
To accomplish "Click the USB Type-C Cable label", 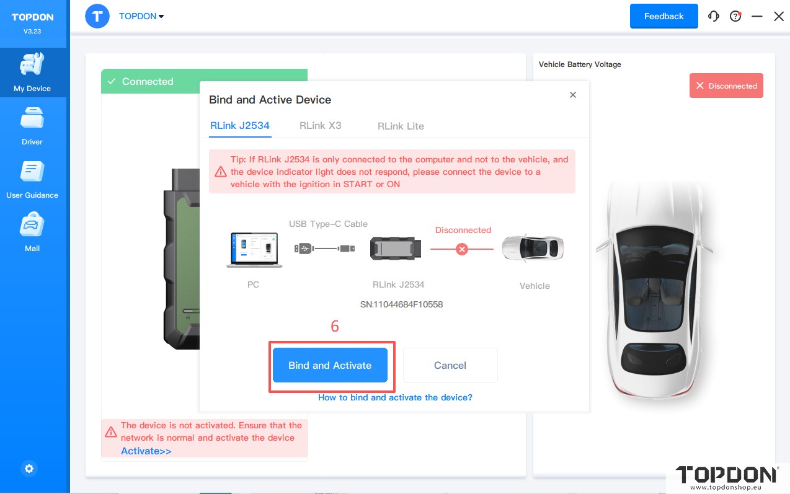I will [x=328, y=224].
